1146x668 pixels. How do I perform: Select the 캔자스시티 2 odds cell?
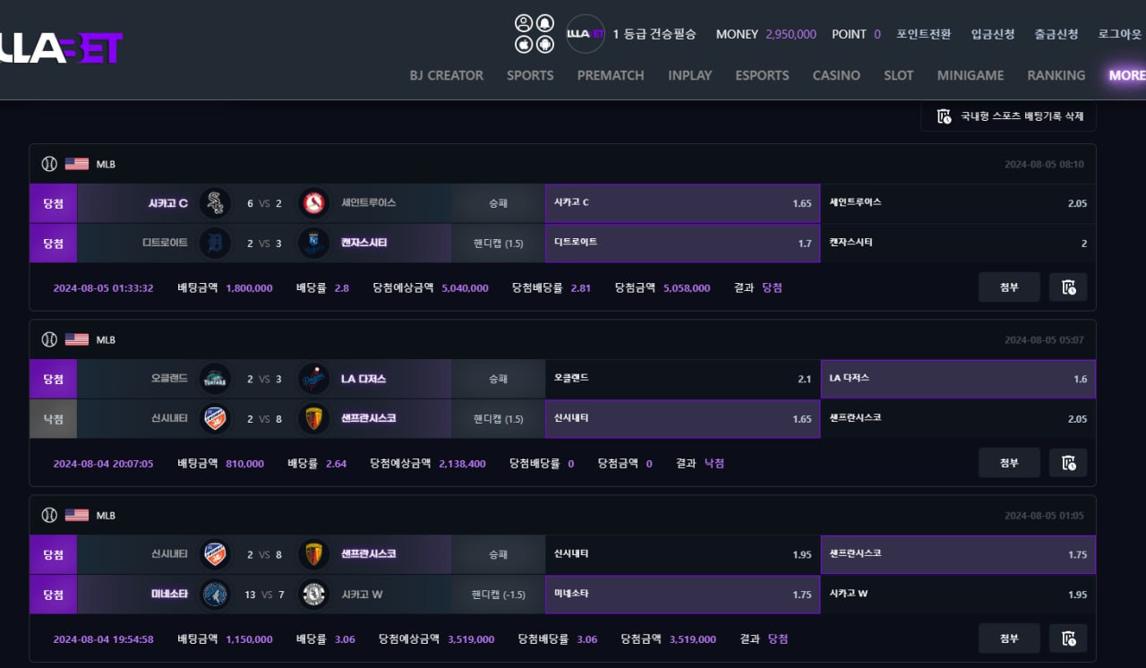coord(958,243)
